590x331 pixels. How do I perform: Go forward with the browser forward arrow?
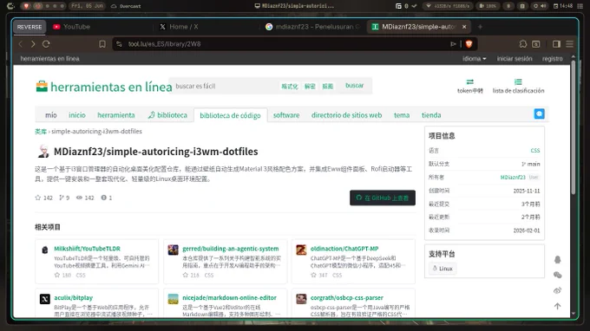pos(33,44)
